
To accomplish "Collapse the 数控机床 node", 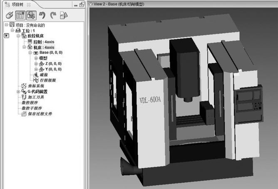I will 18,36.
